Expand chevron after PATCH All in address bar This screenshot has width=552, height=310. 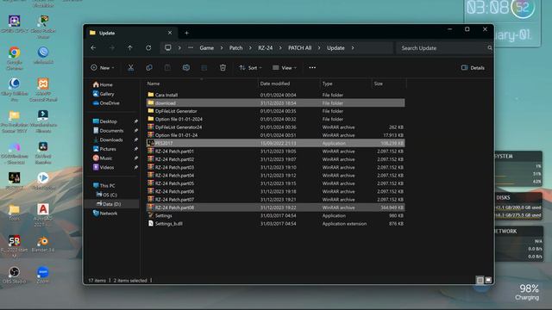pyautogui.click(x=319, y=48)
